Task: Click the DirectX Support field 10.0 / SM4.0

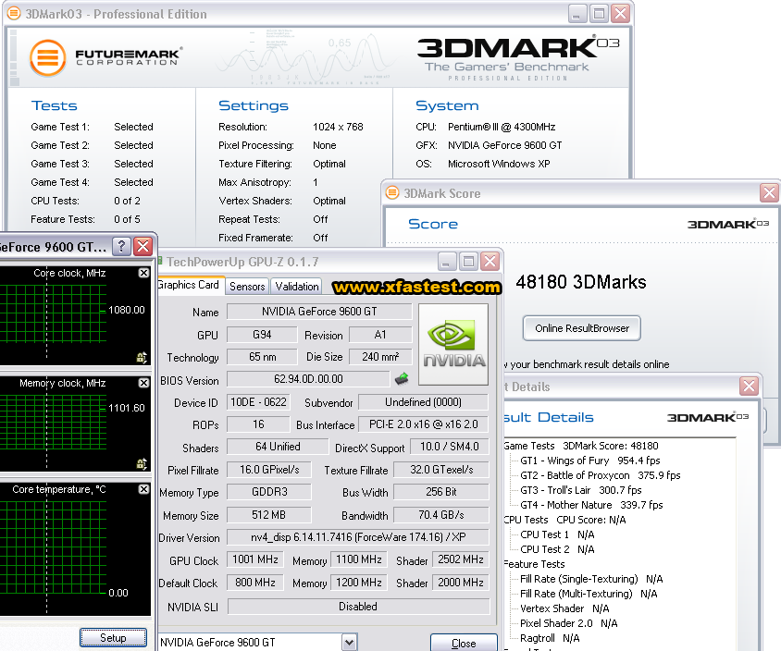Action: (x=450, y=447)
